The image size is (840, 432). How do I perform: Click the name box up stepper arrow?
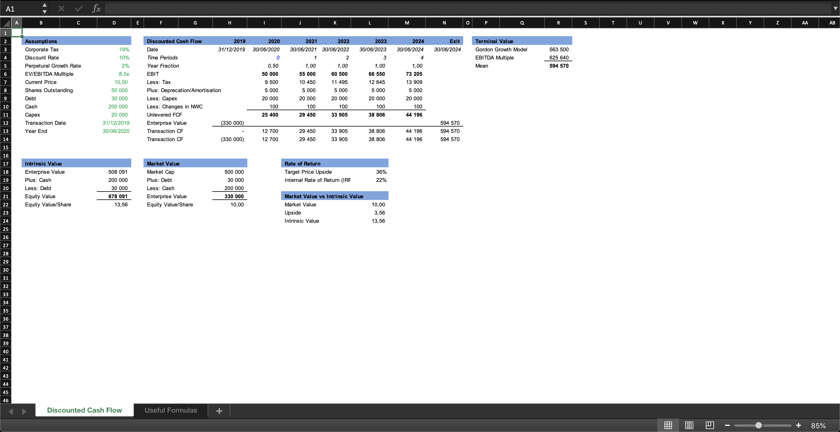pos(45,5)
